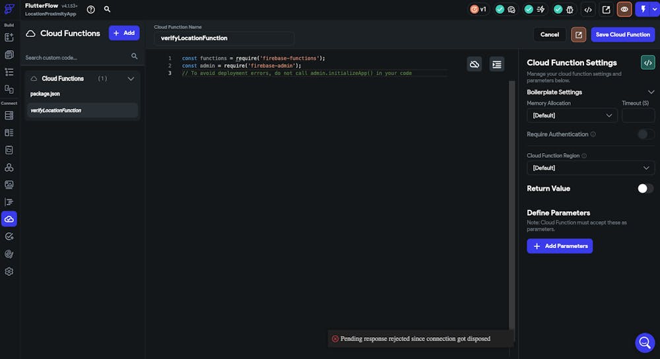Click the info icon next to Cloud Function Region
Viewport: 660px width, 359px height.
click(584, 156)
